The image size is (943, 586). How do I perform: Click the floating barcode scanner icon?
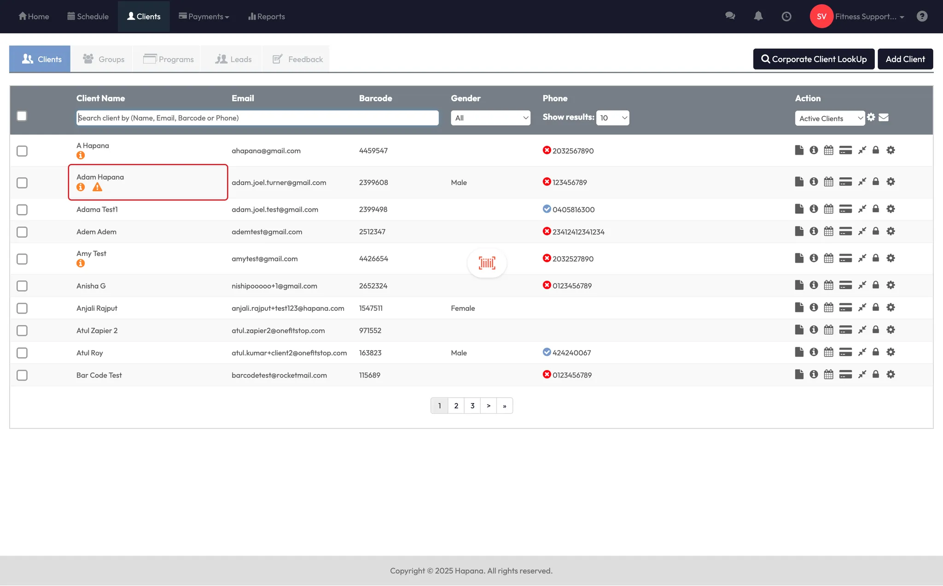[x=487, y=263]
